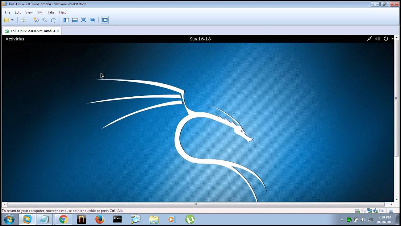Screen dimensions: 401x226
Task: Show hidden system tray icons
Action: 342,219
